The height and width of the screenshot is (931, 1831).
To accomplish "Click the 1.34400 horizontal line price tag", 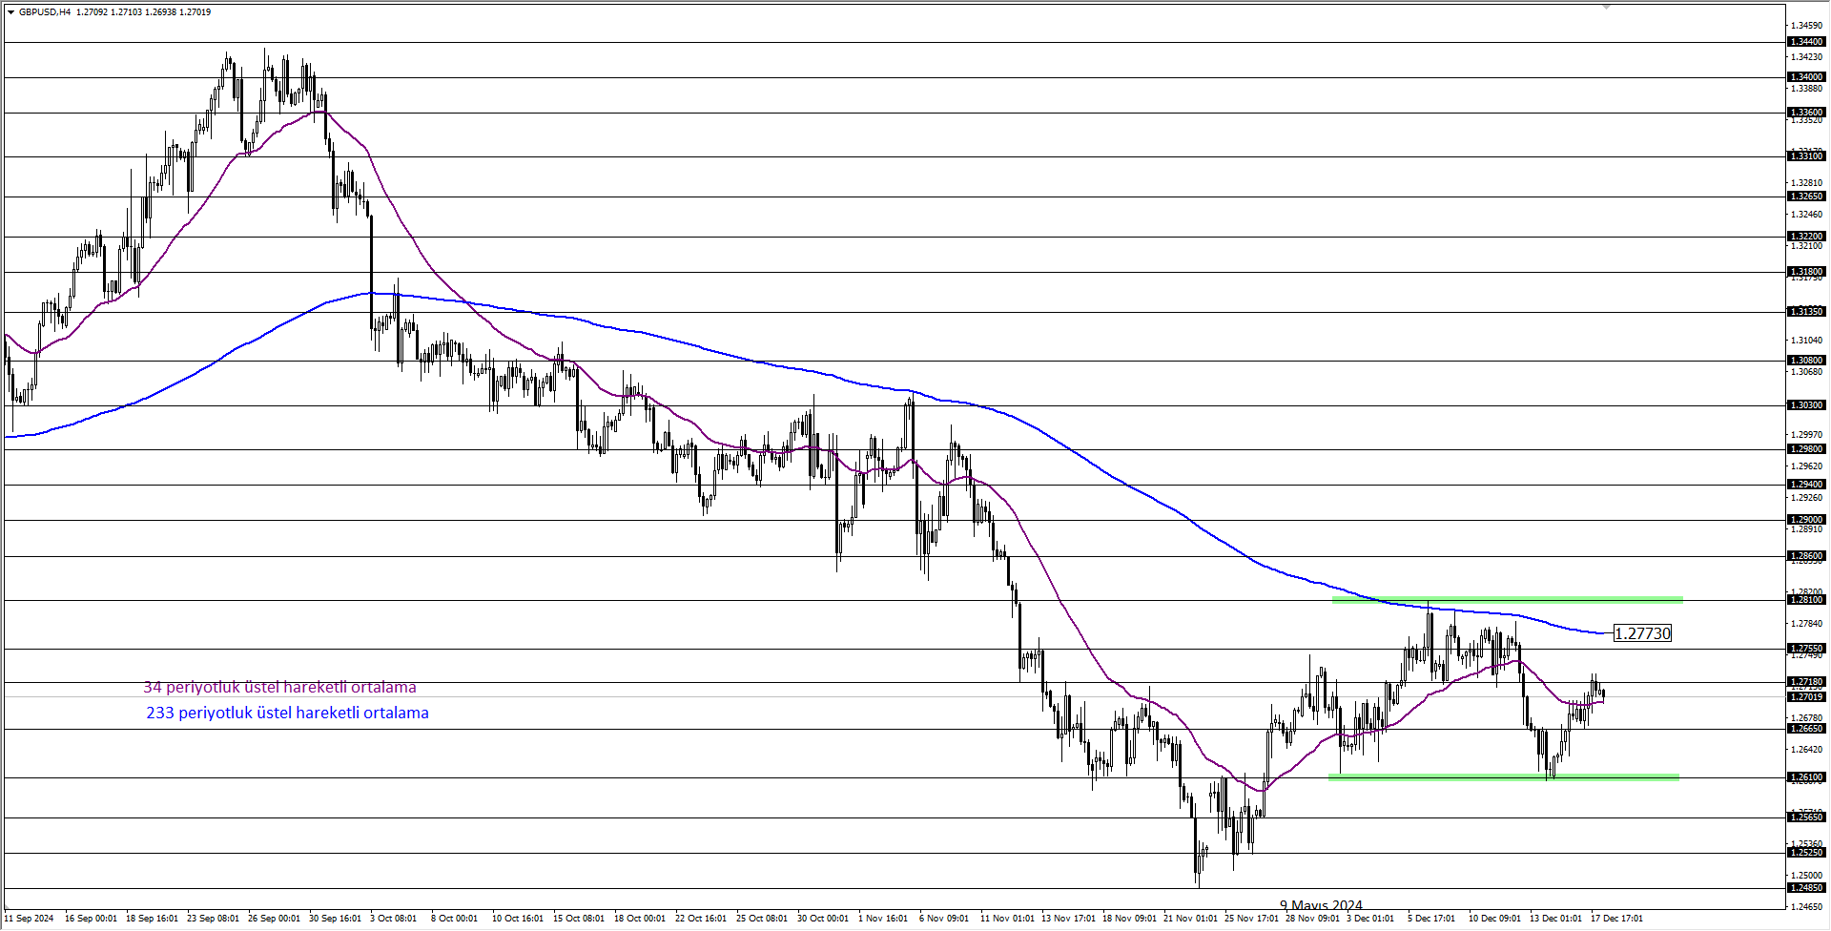I will coord(1806,42).
